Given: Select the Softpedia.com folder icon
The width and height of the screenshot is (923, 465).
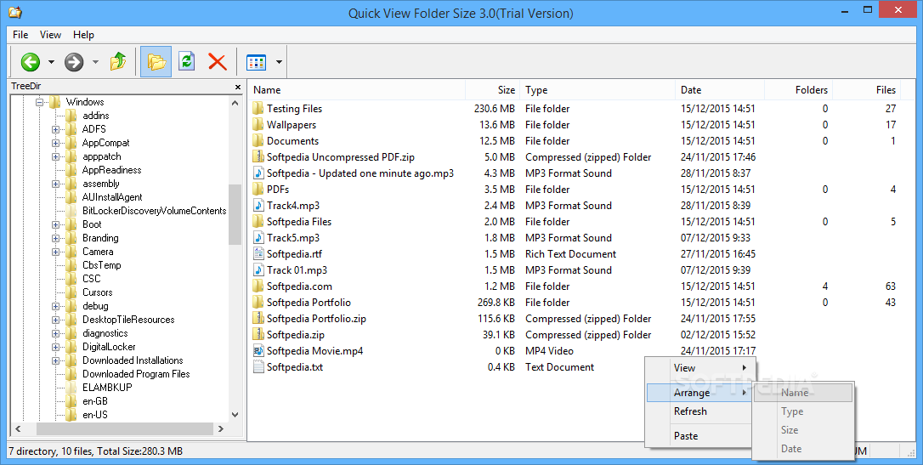Looking at the screenshot, I should (x=258, y=286).
